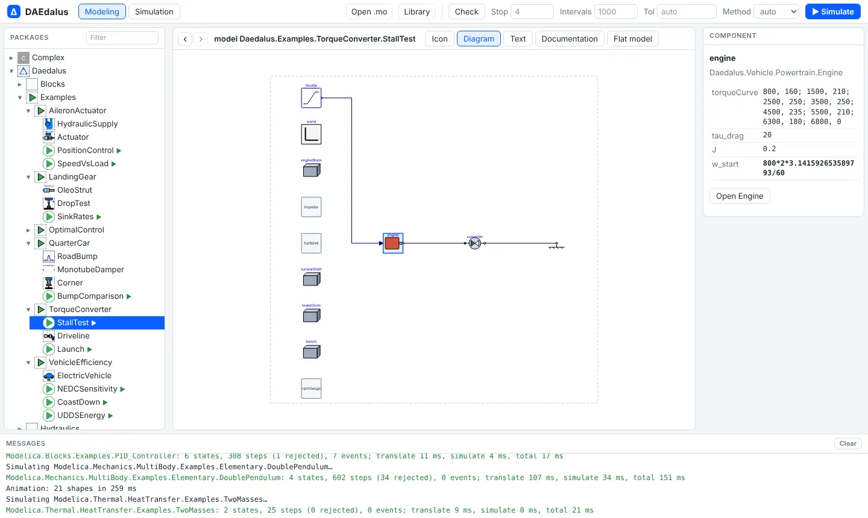Switch to Modeling mode
This screenshot has height=518, width=868.
102,11
